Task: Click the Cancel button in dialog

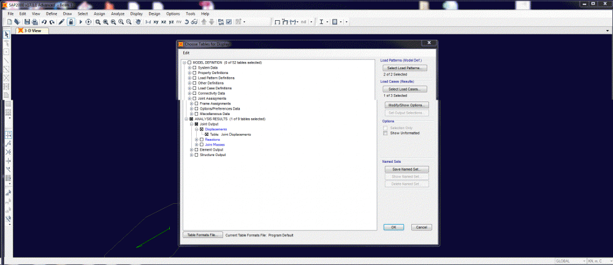Action: [x=422, y=227]
